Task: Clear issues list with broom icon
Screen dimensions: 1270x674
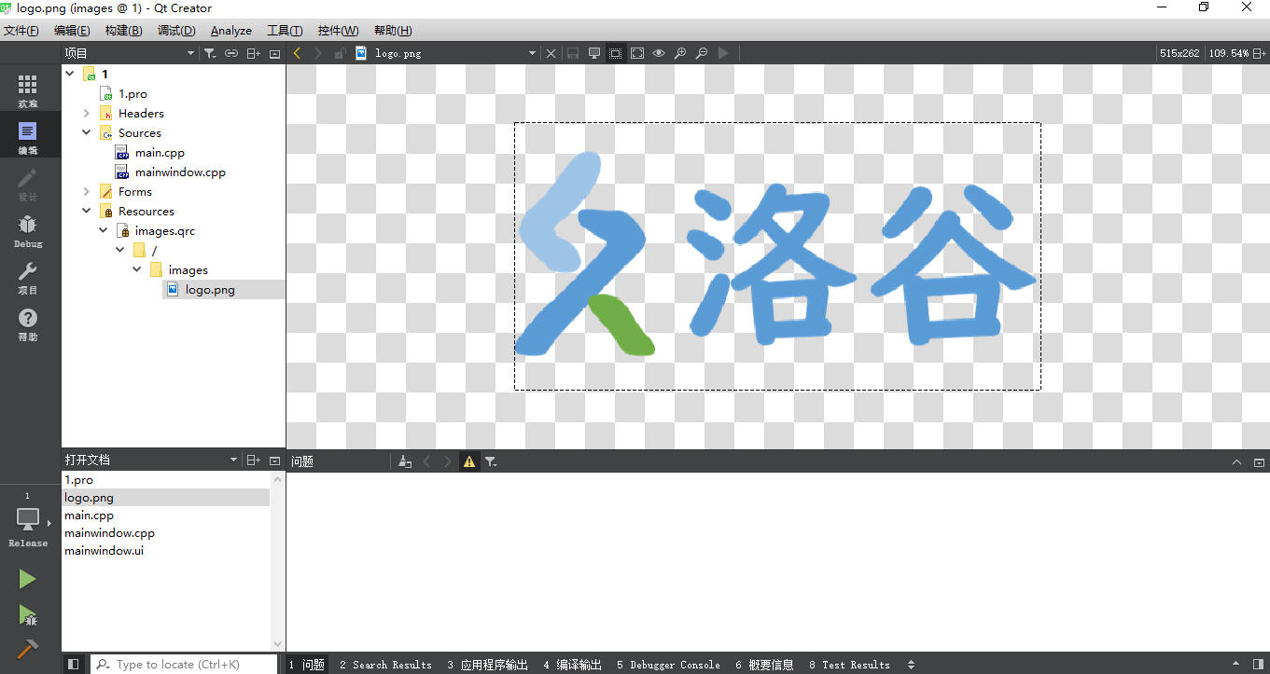Action: point(404,461)
